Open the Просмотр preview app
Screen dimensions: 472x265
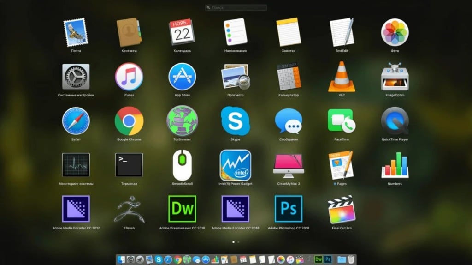pyautogui.click(x=236, y=77)
